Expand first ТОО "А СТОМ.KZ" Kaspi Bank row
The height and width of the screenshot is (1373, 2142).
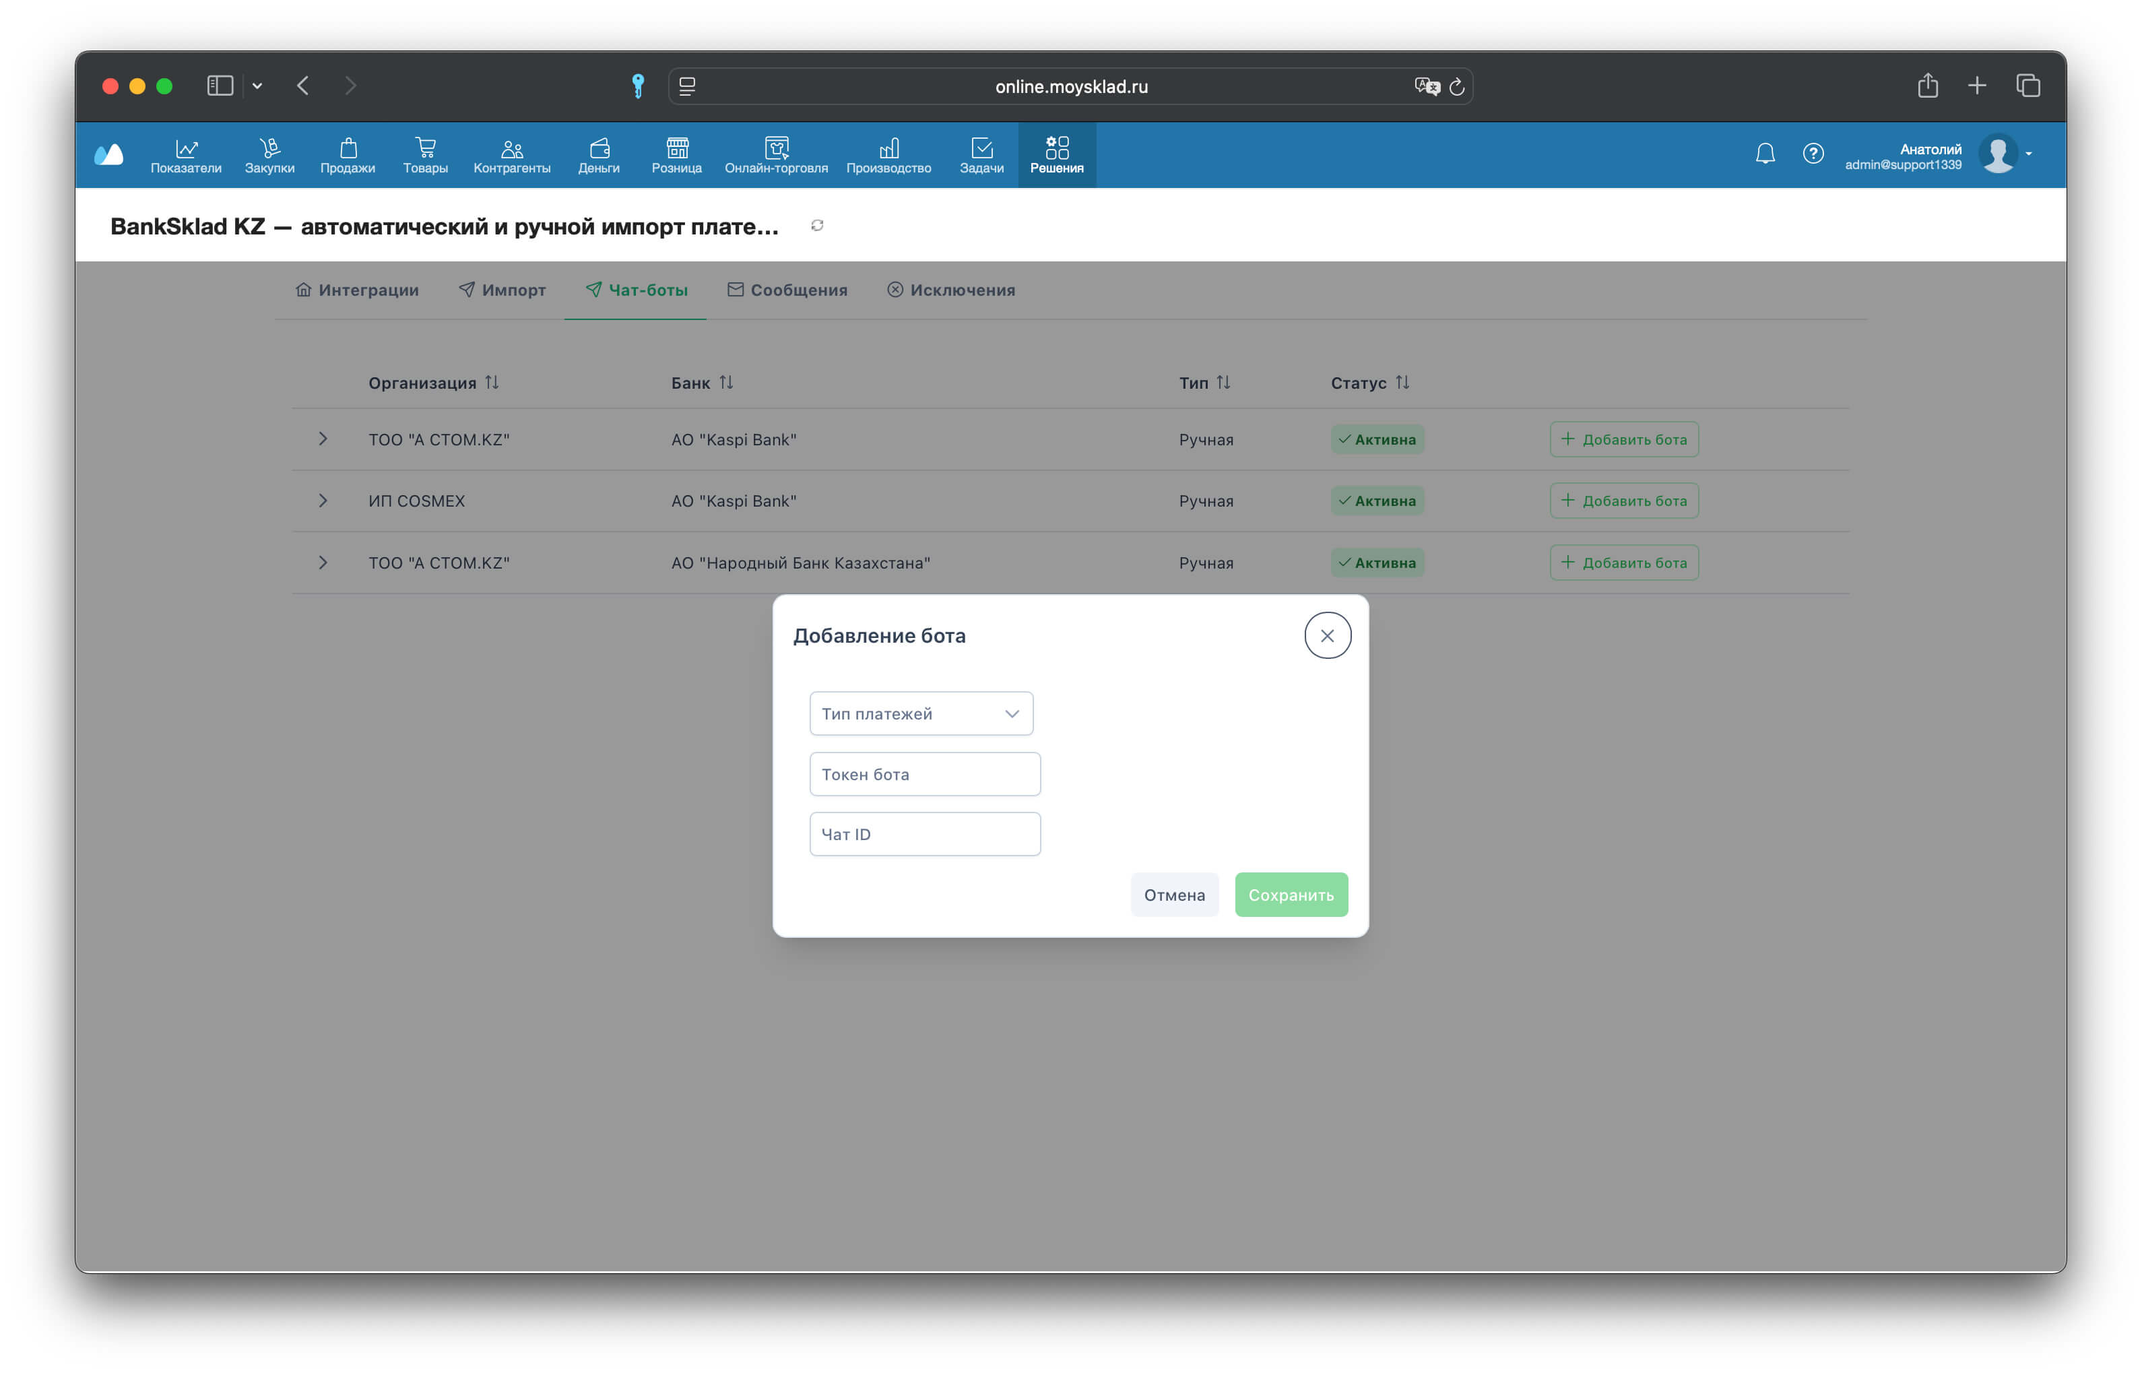(323, 439)
